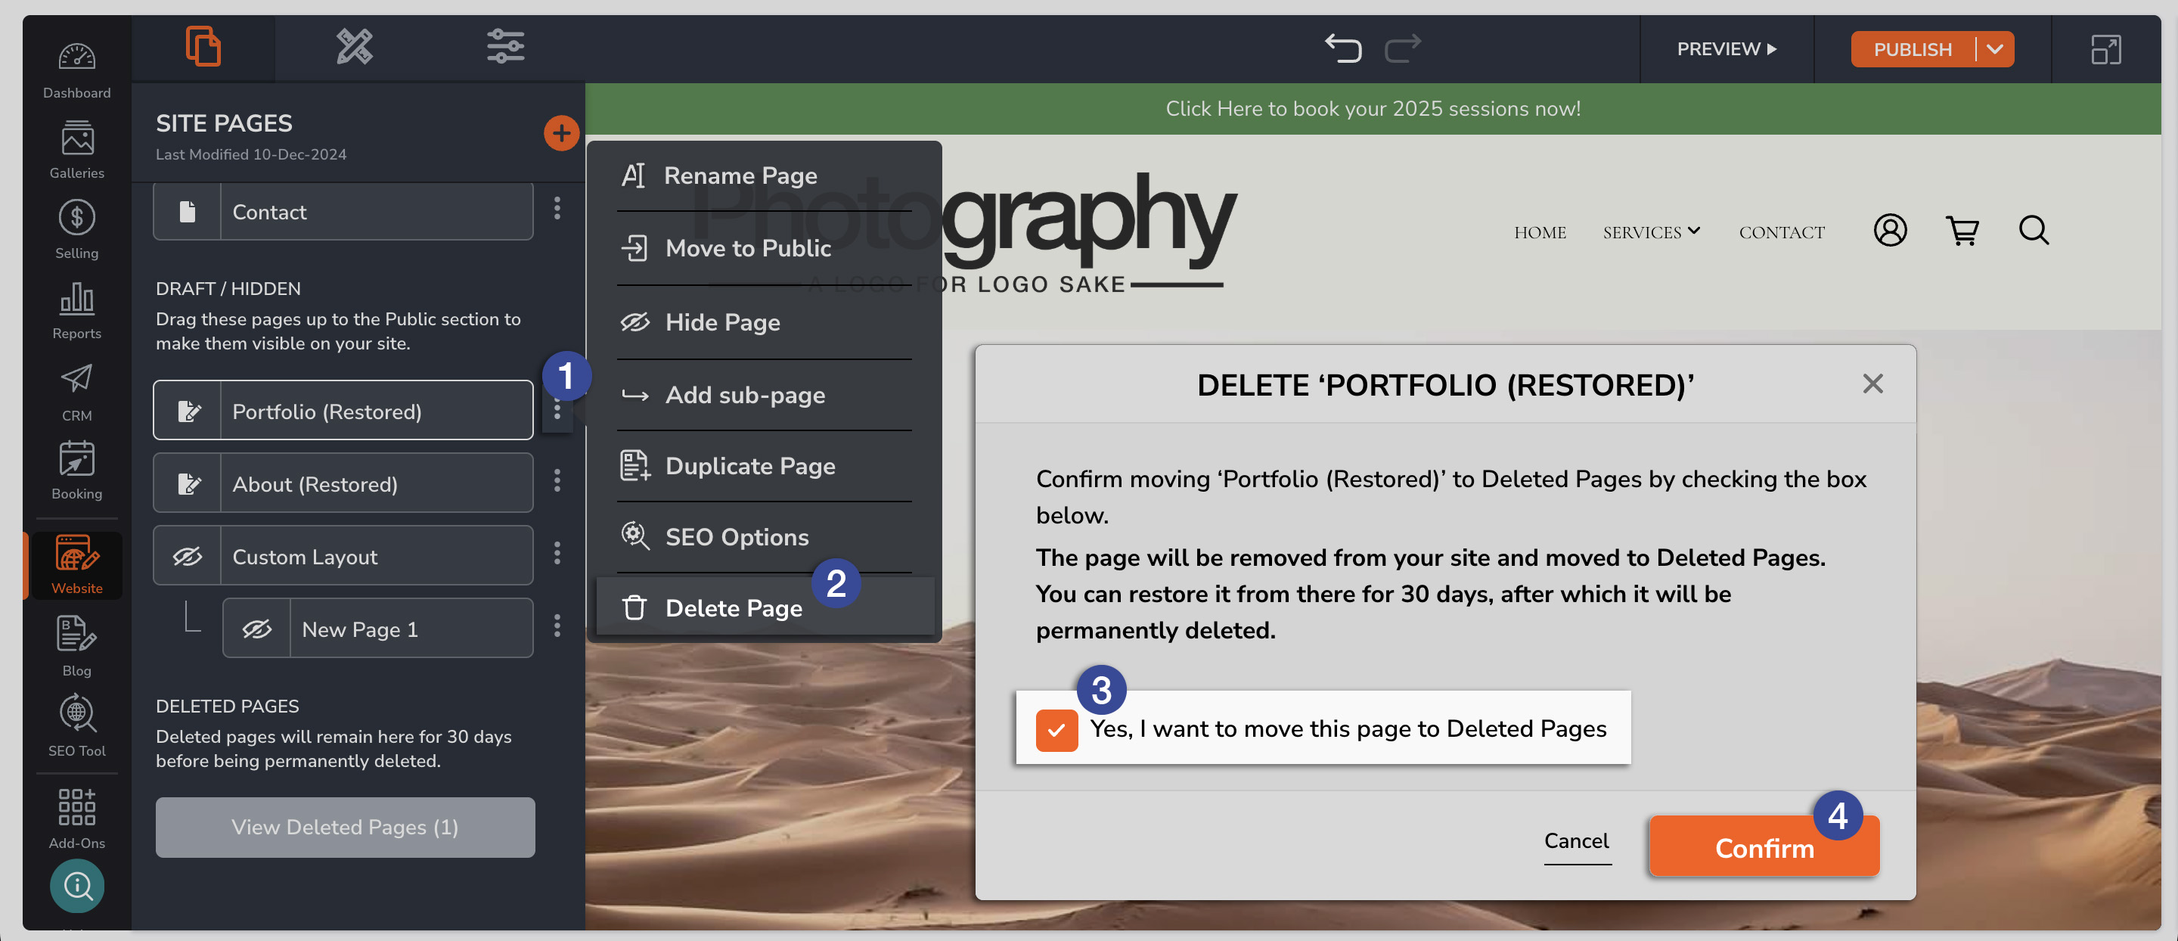Image resolution: width=2178 pixels, height=941 pixels.
Task: Open options for Portfolio (Restored)
Action: [x=557, y=411]
